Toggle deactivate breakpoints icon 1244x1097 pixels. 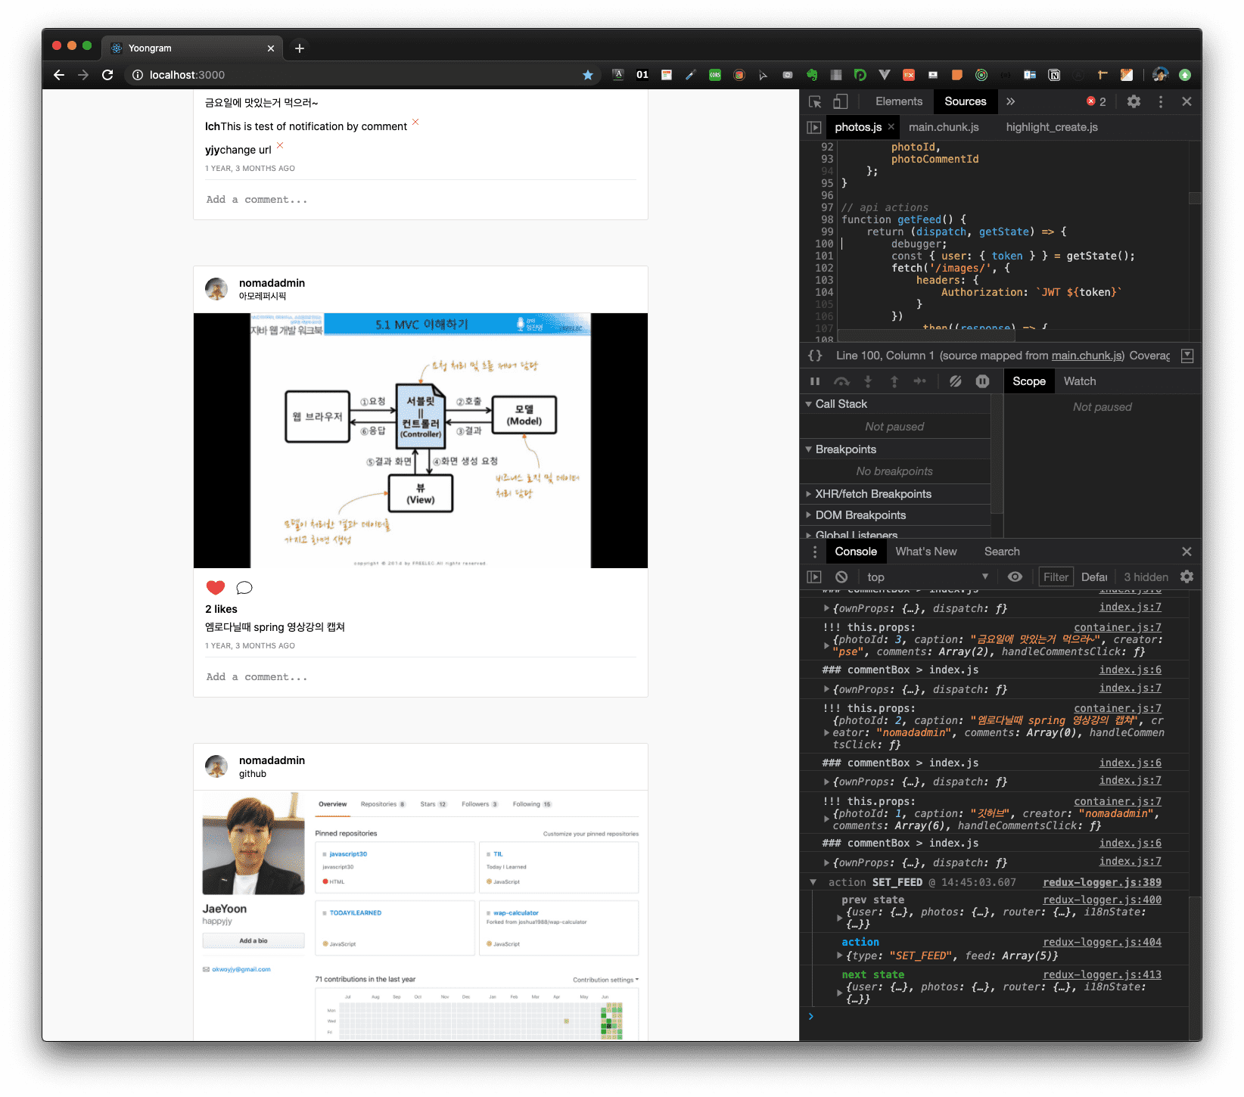tap(956, 381)
